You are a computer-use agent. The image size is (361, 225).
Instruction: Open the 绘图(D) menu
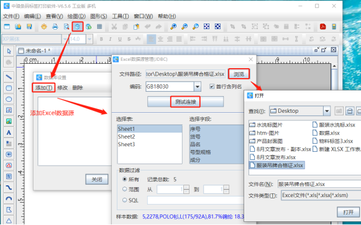coord(76,16)
